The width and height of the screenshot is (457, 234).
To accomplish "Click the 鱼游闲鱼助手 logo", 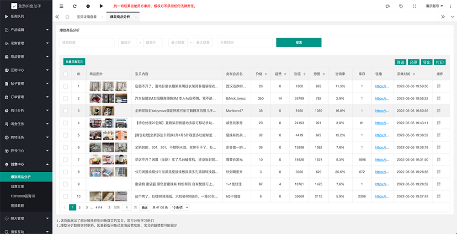I will (x=26, y=6).
